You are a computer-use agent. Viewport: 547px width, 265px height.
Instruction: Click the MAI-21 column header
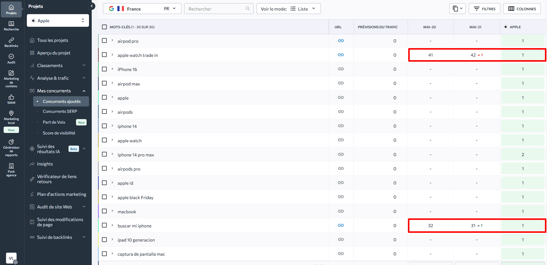[x=475, y=27]
